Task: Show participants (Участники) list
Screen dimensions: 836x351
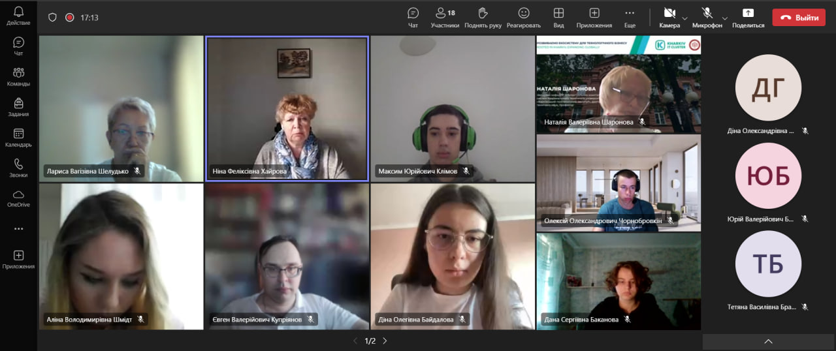Action: tap(445, 18)
